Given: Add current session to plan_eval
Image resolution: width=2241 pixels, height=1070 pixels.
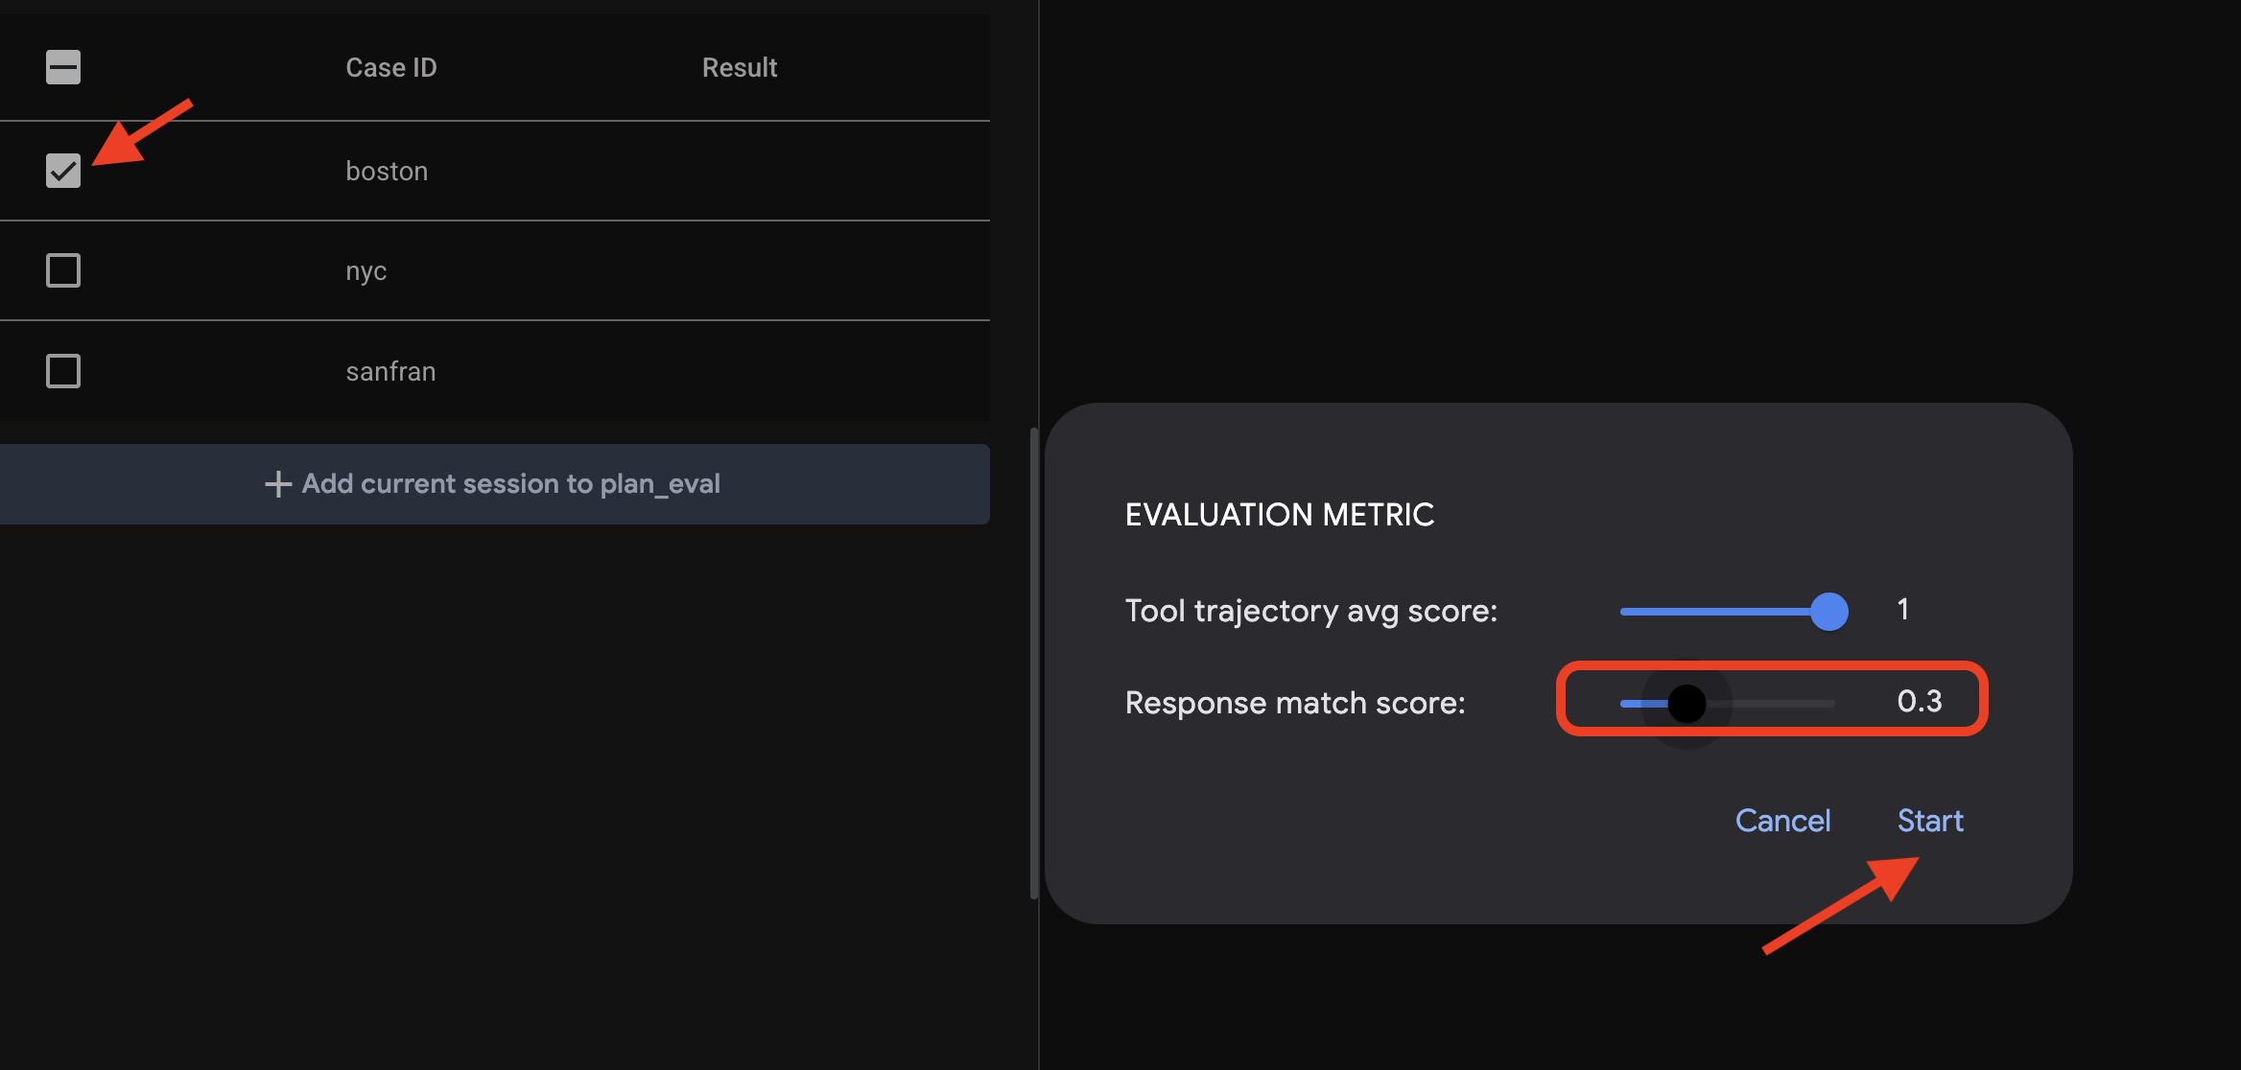Looking at the screenshot, I should coord(495,483).
